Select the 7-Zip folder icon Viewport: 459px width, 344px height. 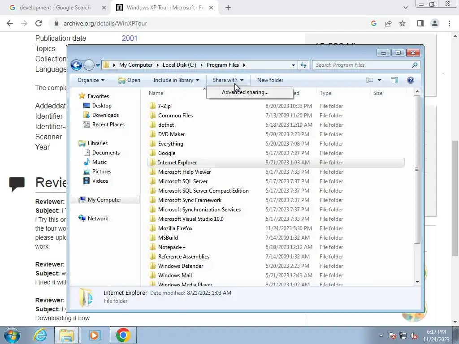[152, 106]
